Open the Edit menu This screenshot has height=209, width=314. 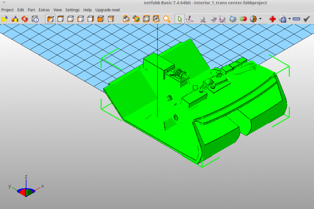pyautogui.click(x=20, y=10)
